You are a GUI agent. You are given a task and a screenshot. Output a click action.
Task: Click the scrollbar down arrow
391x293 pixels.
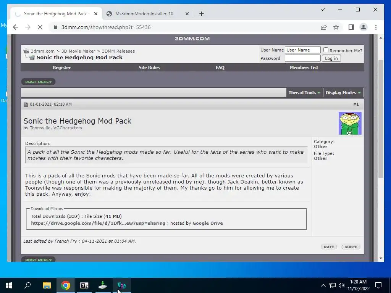381,258
